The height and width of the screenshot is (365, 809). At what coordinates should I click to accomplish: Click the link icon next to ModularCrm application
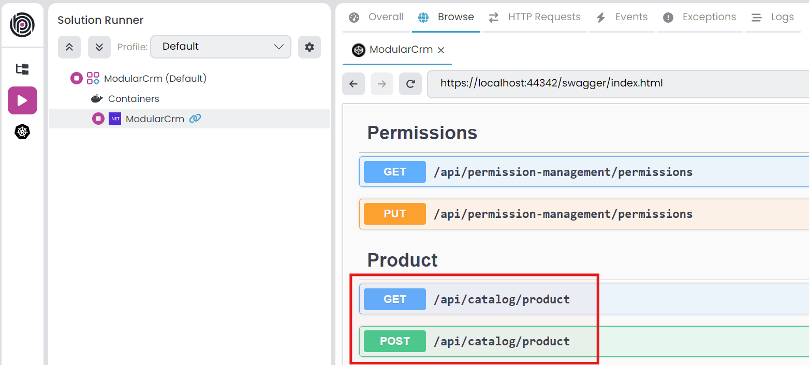point(195,118)
